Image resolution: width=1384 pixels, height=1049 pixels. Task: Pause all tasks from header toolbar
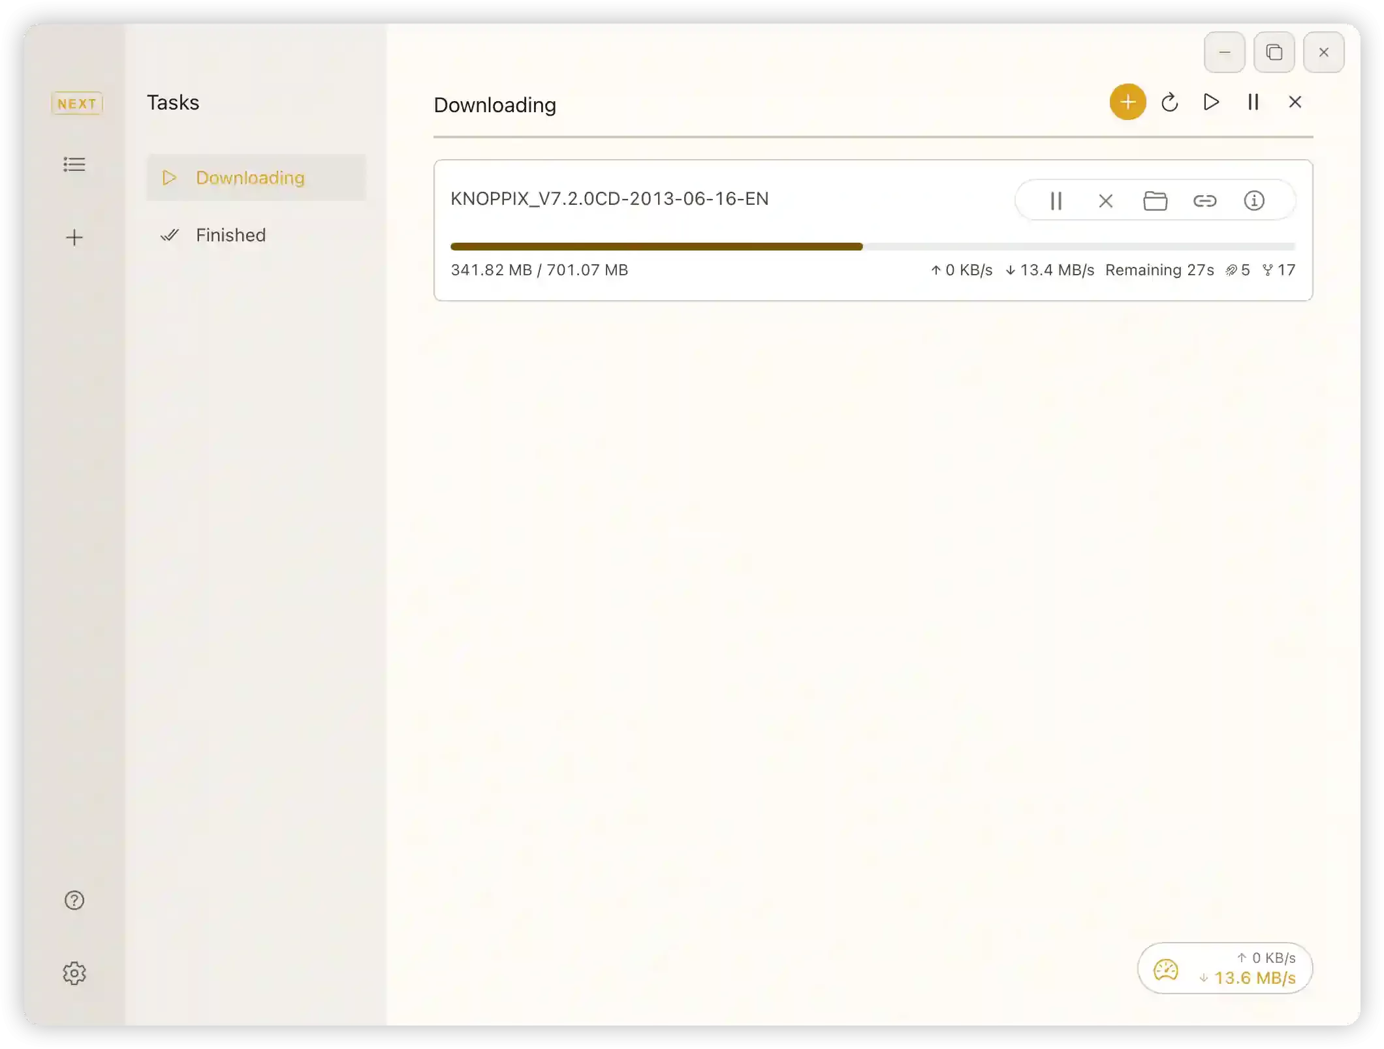click(1253, 102)
